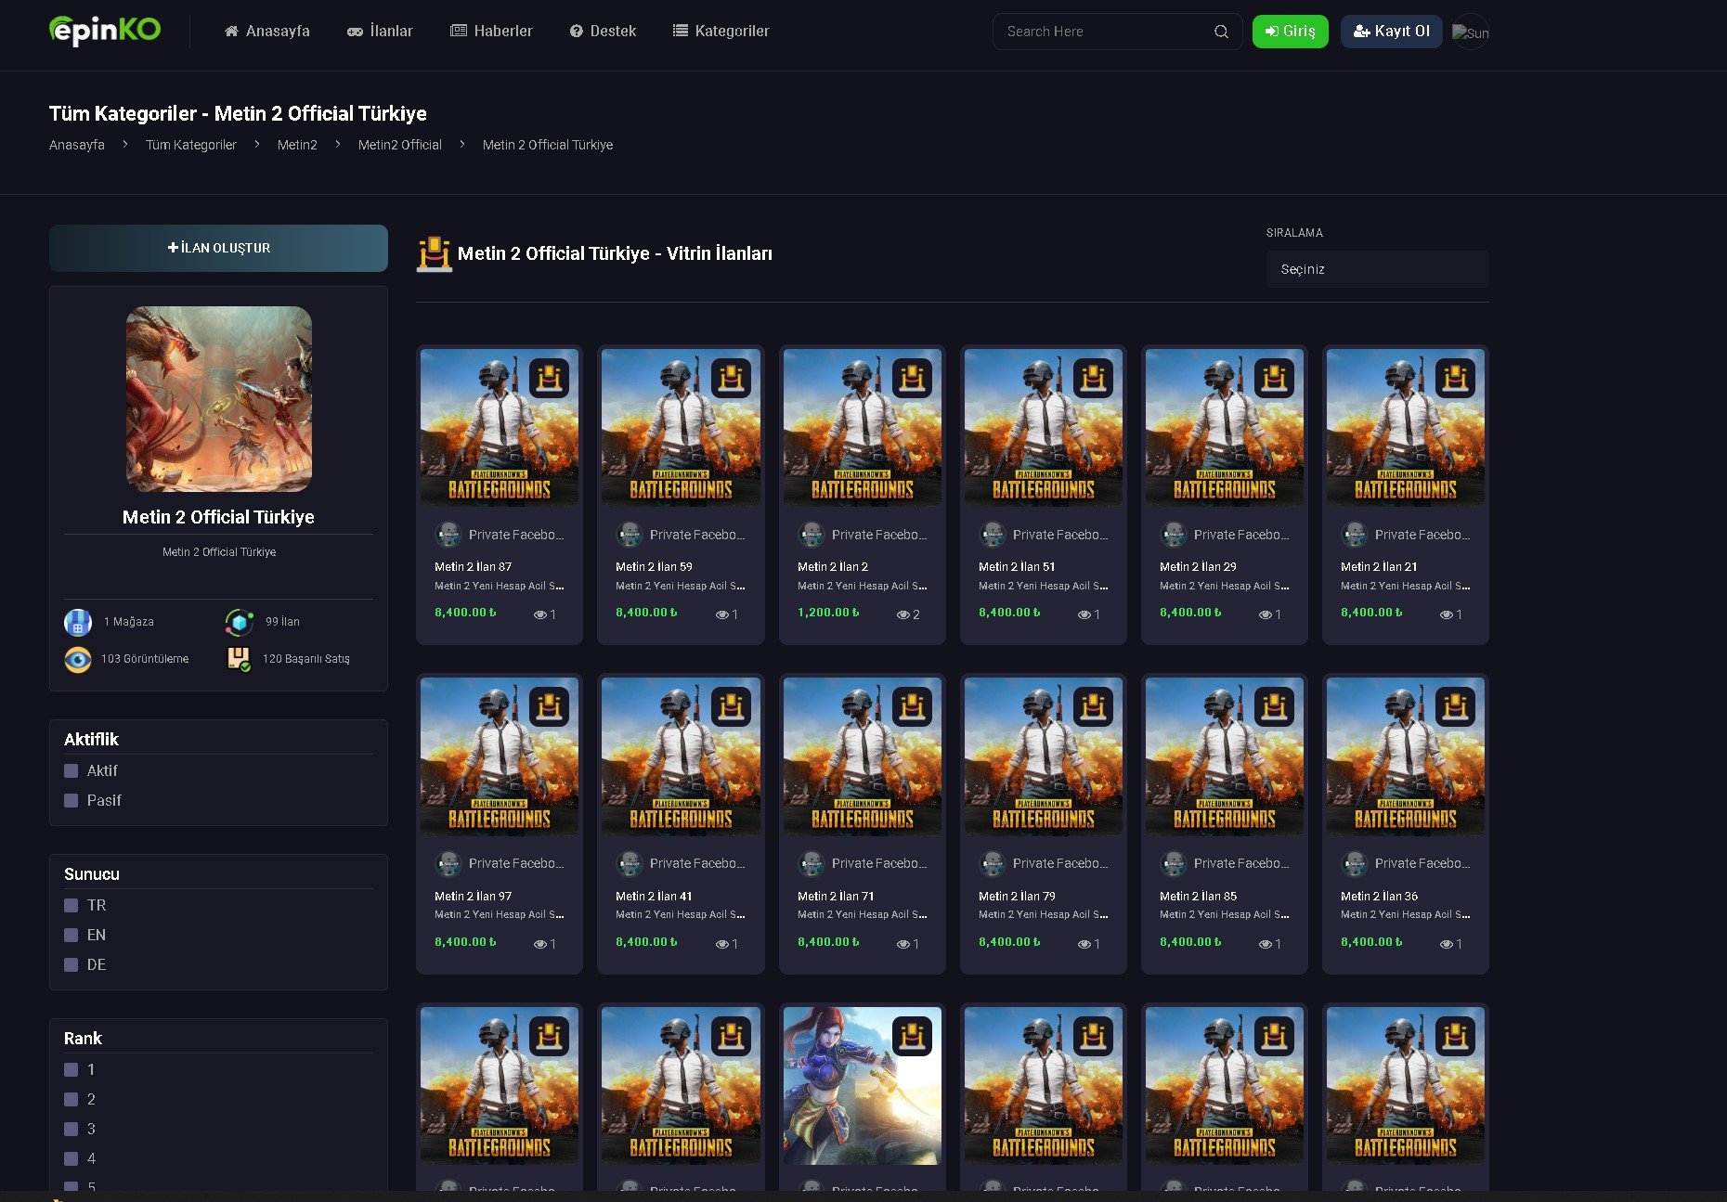The width and height of the screenshot is (1727, 1202).
Task: Click the İLAN OLUŞTUR button
Action: pyautogui.click(x=219, y=248)
